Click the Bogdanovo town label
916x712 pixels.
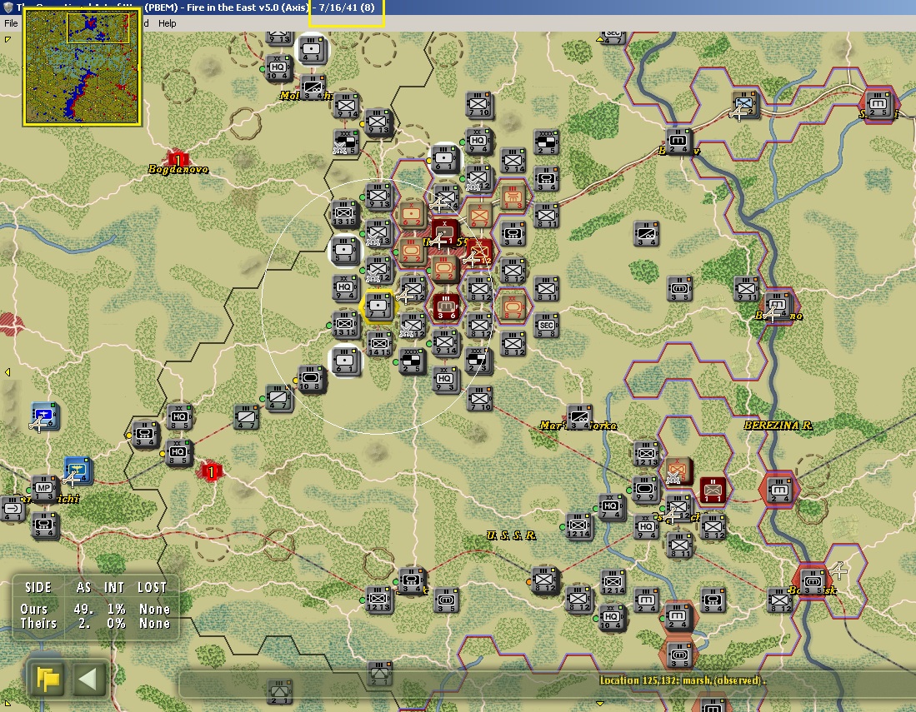click(x=178, y=169)
